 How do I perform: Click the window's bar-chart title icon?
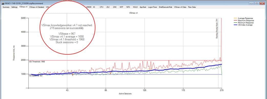pos(3,3)
